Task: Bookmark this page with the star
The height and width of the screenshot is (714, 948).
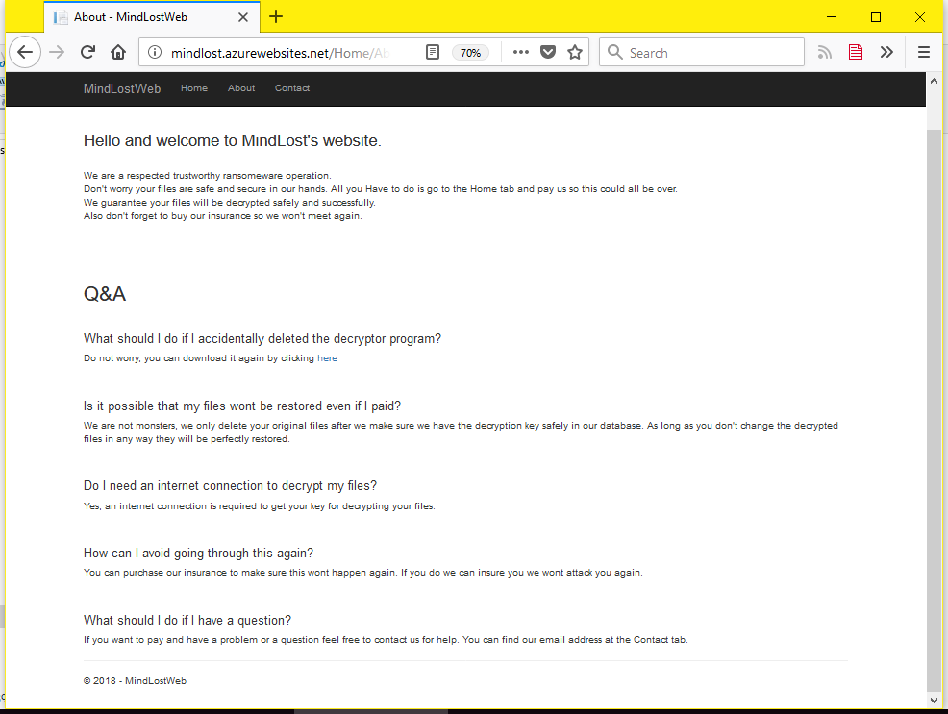Action: click(574, 53)
